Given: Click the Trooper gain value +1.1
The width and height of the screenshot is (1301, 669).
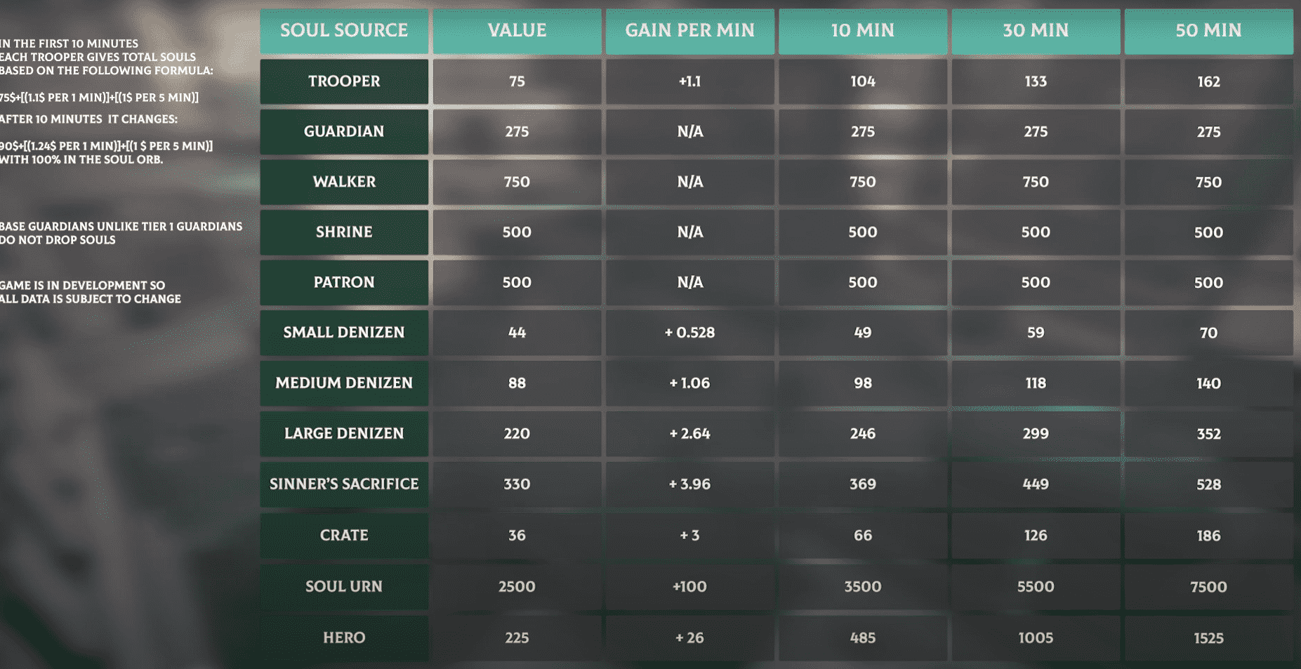Looking at the screenshot, I should 689,81.
